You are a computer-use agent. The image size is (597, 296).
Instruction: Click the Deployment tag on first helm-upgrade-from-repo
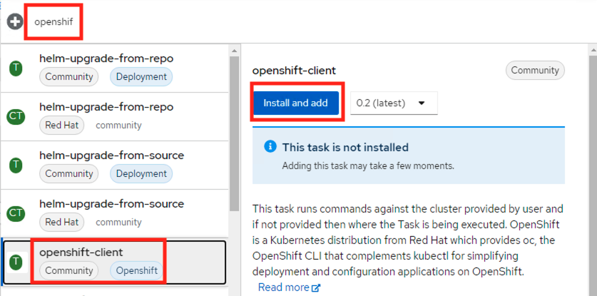click(141, 76)
